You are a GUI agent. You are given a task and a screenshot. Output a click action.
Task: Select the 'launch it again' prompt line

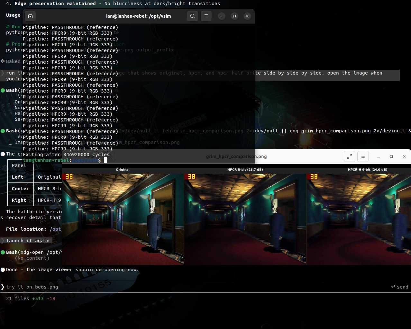tap(28, 241)
